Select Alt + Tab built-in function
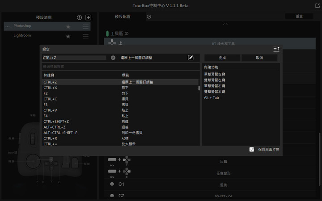 point(211,98)
